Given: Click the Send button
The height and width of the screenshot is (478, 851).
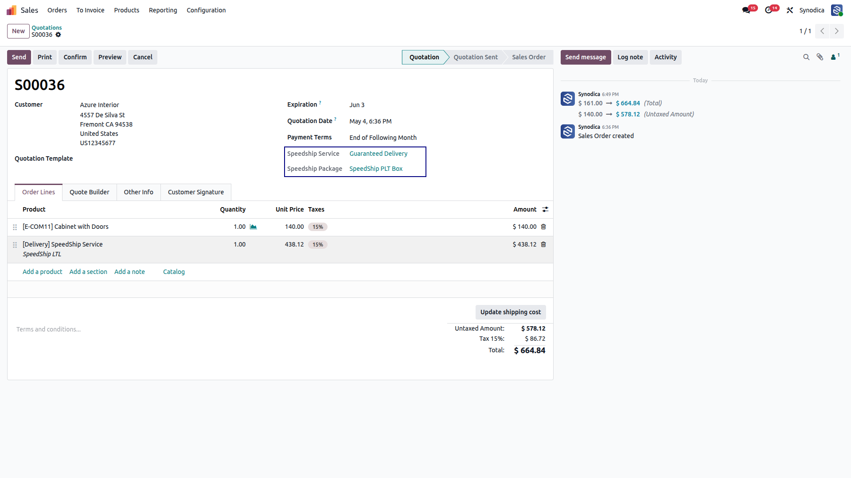Looking at the screenshot, I should (19, 57).
